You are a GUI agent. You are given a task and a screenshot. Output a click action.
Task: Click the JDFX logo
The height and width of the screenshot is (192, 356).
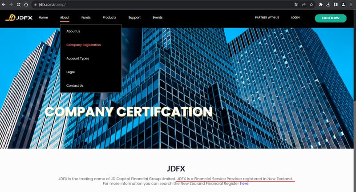click(19, 18)
